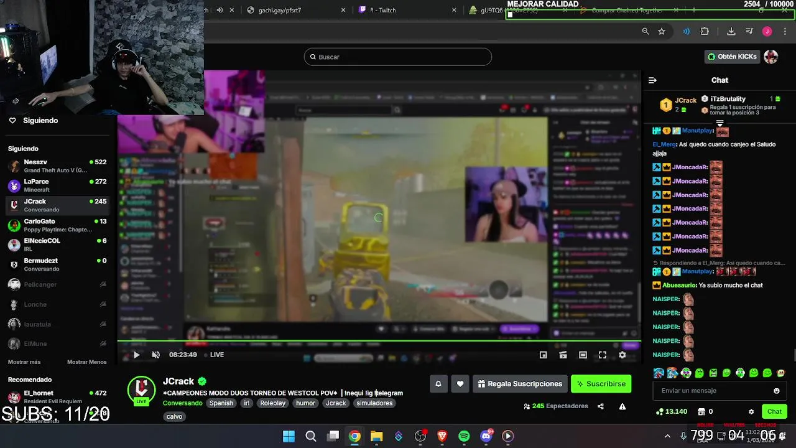Open Bermudezt channel in sidebar
Screen dimensions: 796x448
[x=57, y=264]
